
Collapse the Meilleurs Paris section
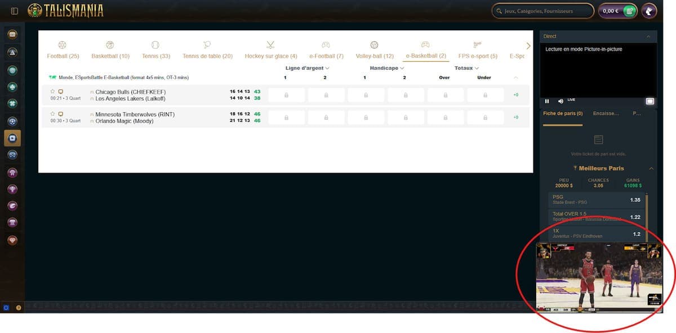coord(651,168)
